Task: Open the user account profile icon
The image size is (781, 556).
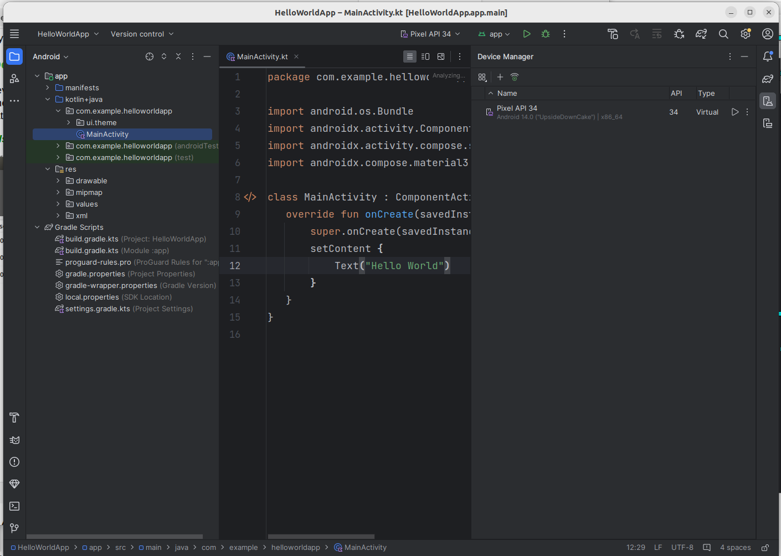Action: (x=768, y=34)
